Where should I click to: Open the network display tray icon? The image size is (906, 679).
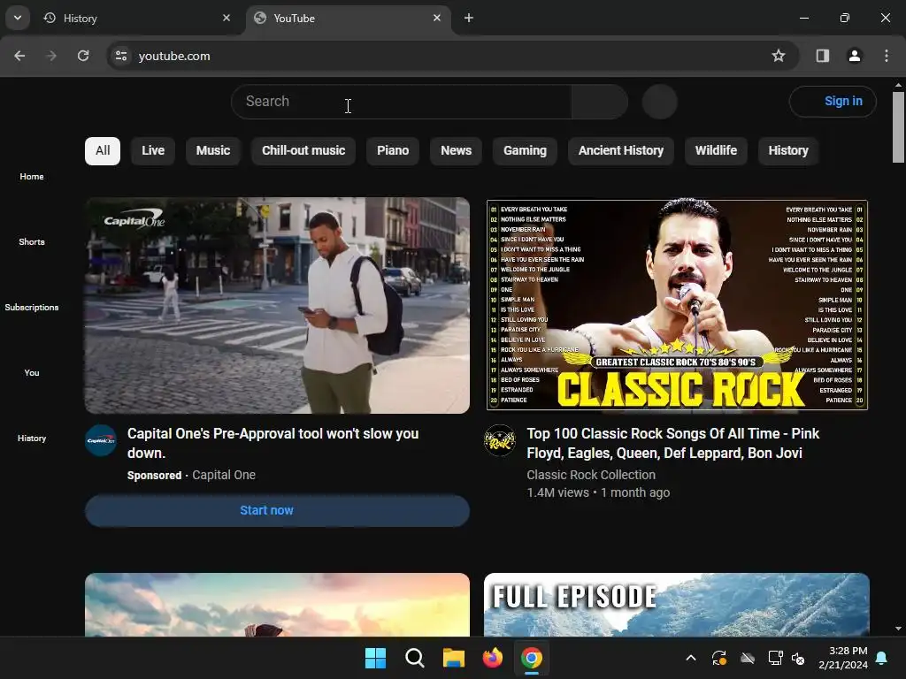pyautogui.click(x=775, y=658)
